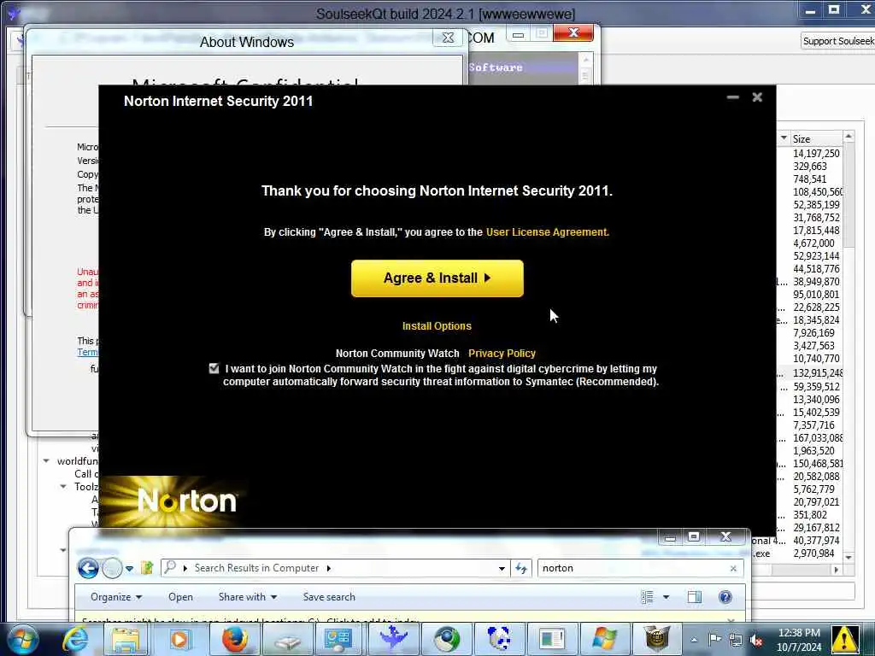Click the Explorer up-folder icon
This screenshot has height=656, width=875.
point(147,568)
